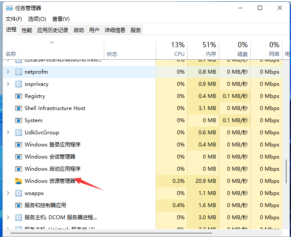Click the Shell Infrastructure Host icon
The height and width of the screenshot is (237, 291).
(x=19, y=108)
